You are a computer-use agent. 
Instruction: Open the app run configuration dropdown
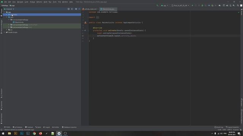(164, 5)
